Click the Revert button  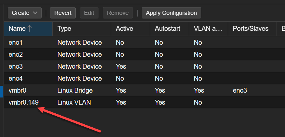[x=63, y=13]
